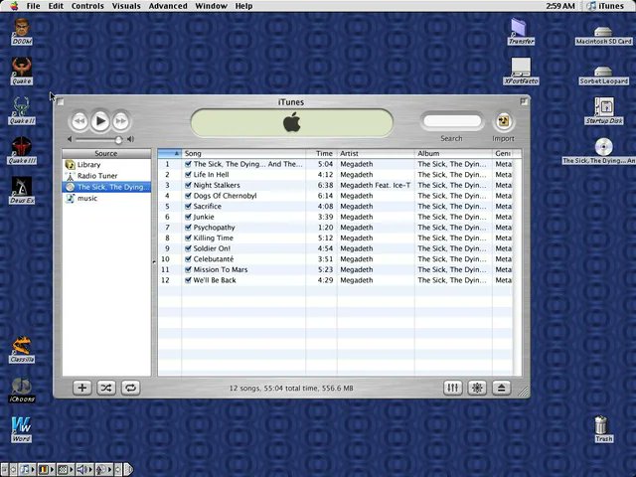Click the Quake III desktop icon
636x477 pixels.
click(x=22, y=150)
